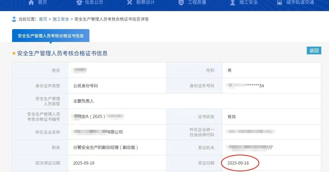Click the home icon in navigation bar
The width and height of the screenshot is (329, 172).
tap(31, 2)
